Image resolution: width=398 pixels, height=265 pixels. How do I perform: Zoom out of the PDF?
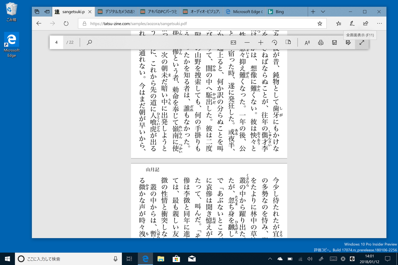click(247, 42)
